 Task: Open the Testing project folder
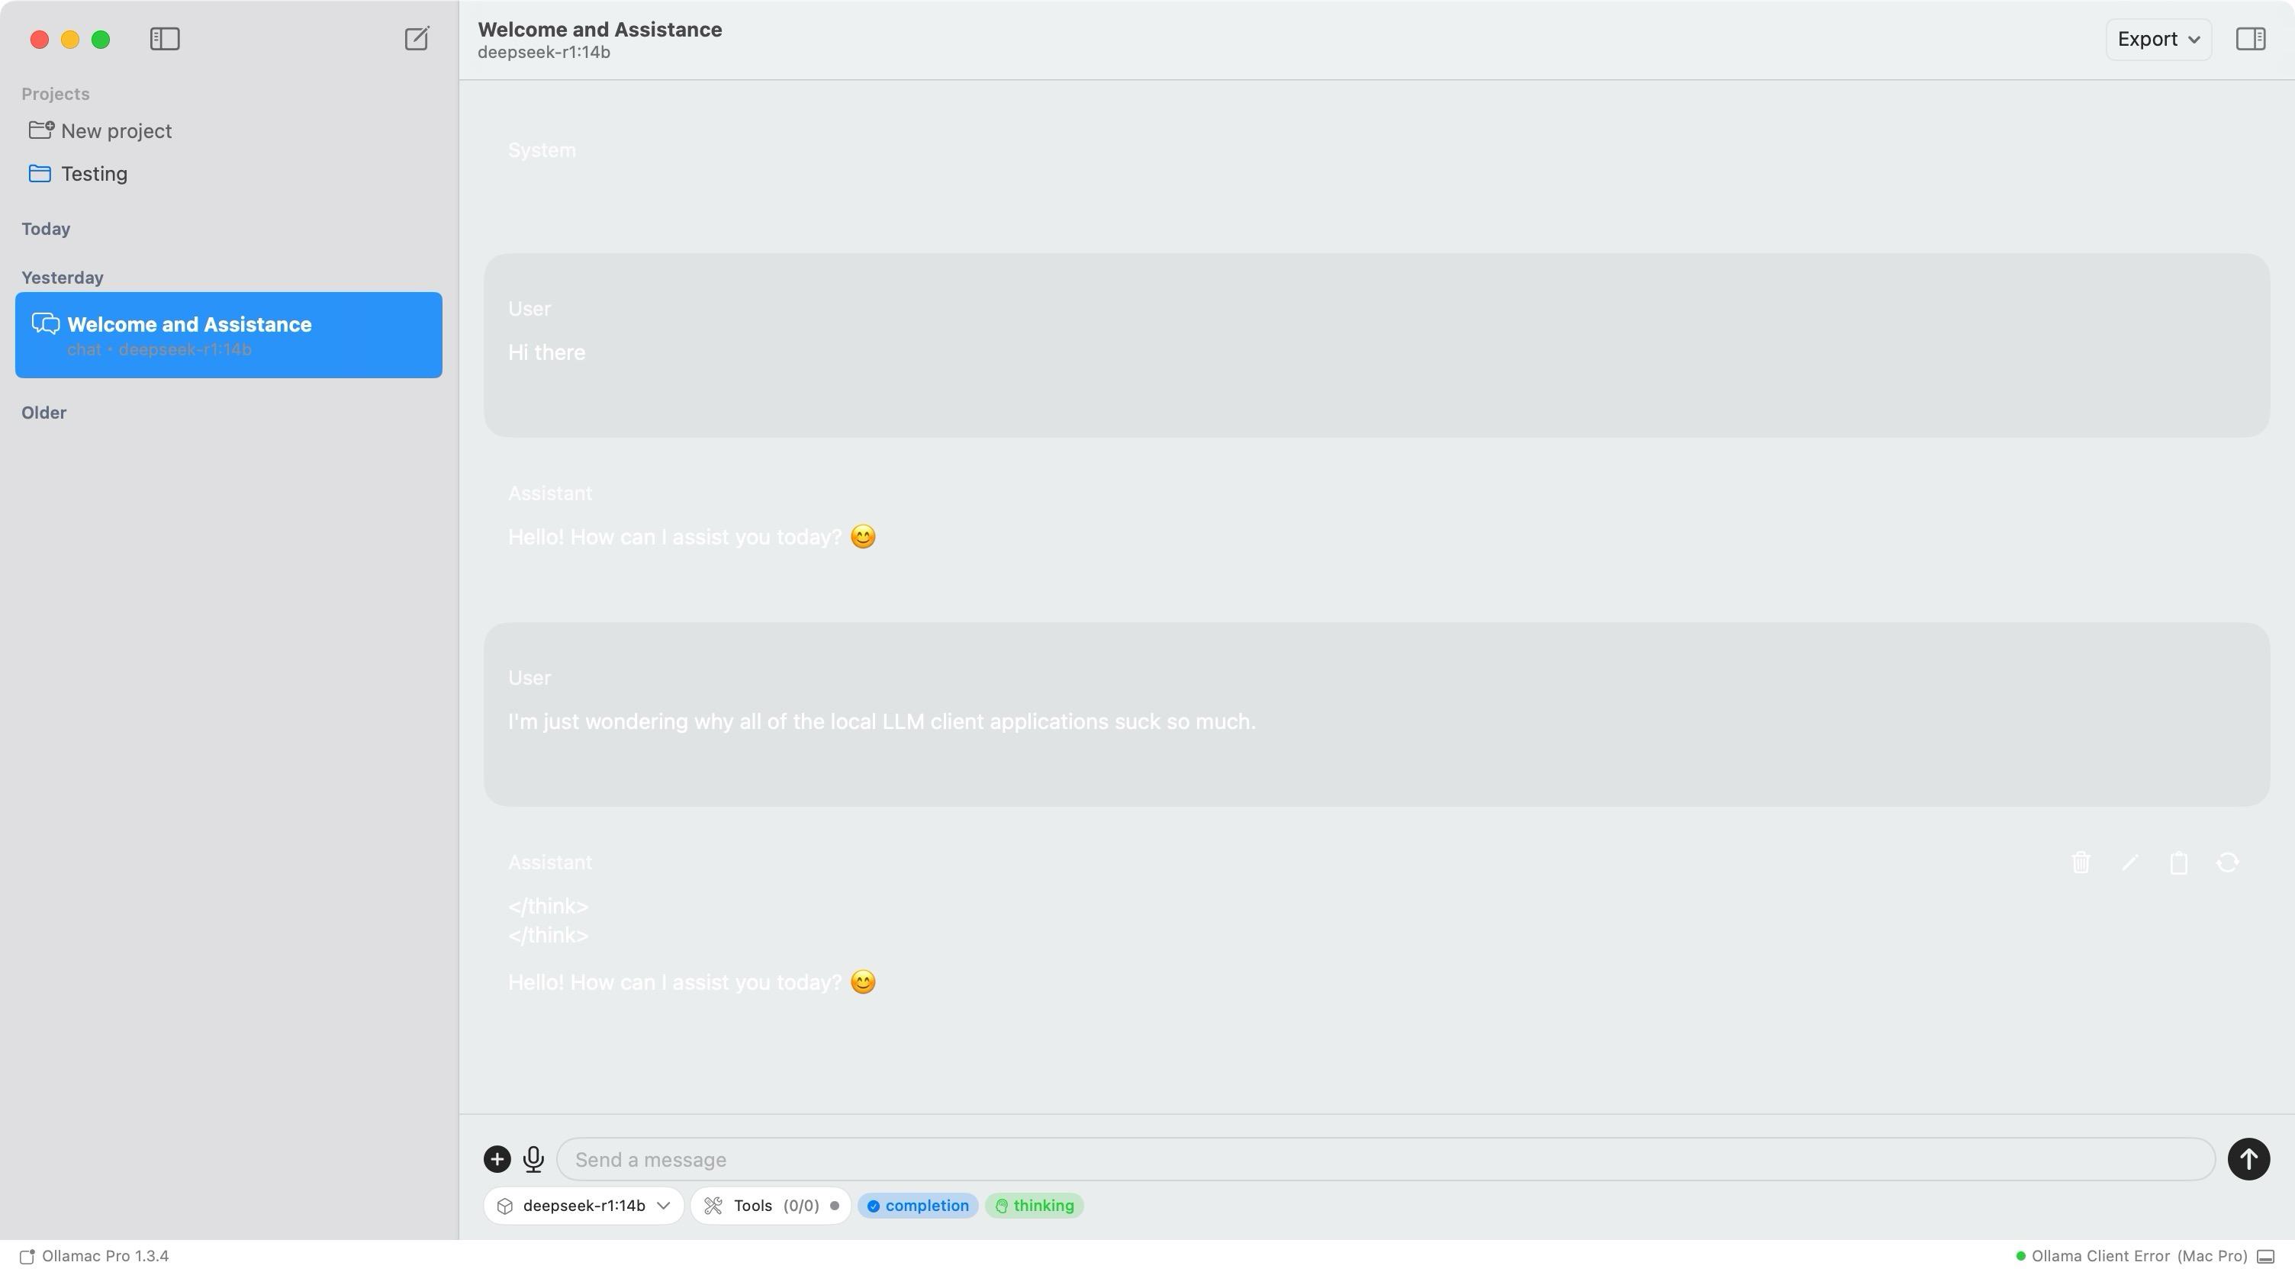tap(79, 174)
